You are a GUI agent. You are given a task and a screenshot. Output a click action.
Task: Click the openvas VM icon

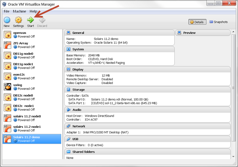coord(8,35)
